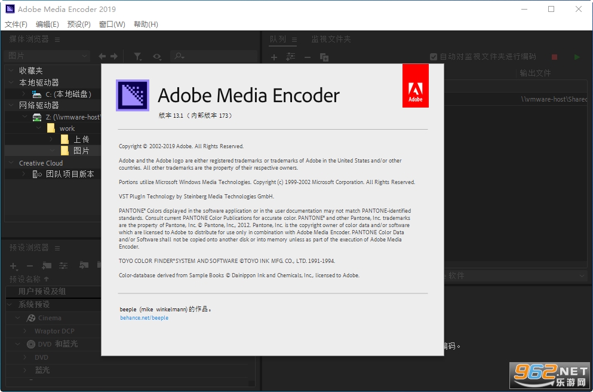
Task: Open the 窗口(W) menu
Action: click(x=112, y=24)
